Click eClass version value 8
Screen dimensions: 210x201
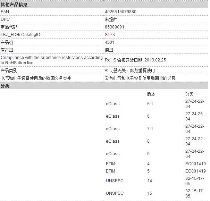(x=149, y=141)
